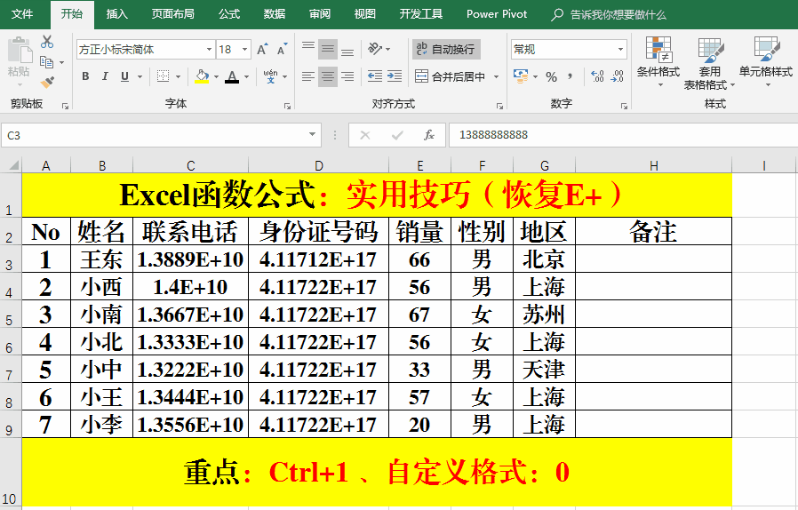The height and width of the screenshot is (510, 798).
Task: Click the Paste clipboard icon
Action: click(19, 50)
